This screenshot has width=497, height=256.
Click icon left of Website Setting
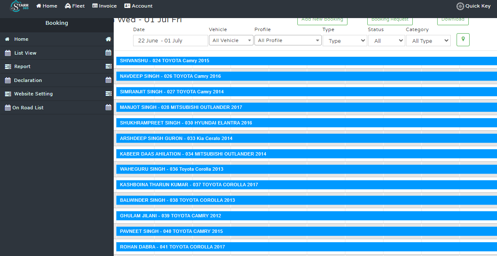pos(8,94)
